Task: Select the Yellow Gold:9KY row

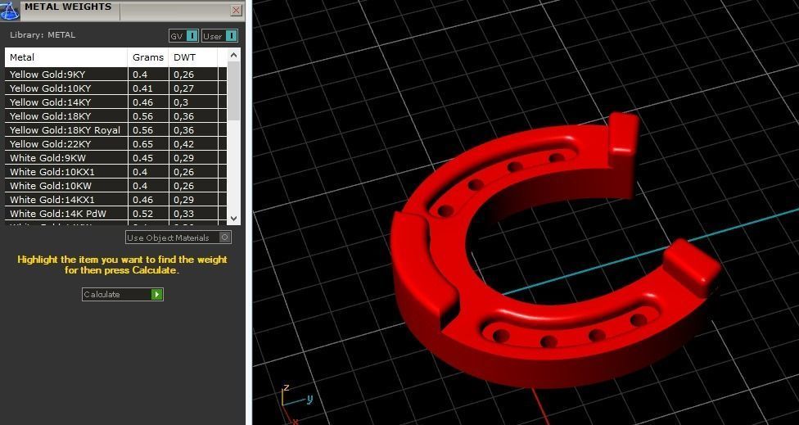Action: pos(116,75)
